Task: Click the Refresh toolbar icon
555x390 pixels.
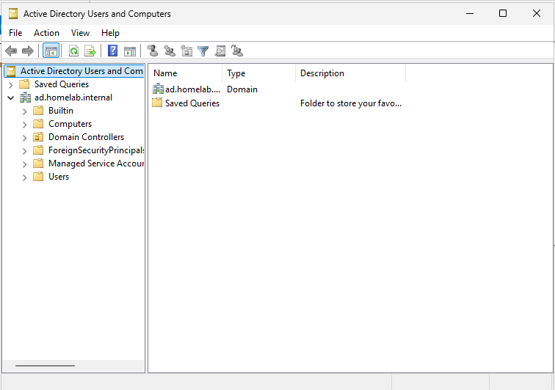Action: (73, 51)
